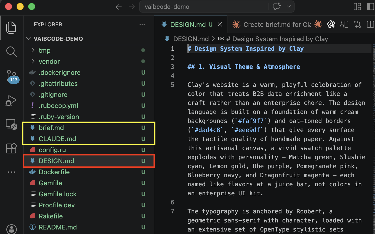Open changes compare icon in editor toolbar
375x234 pixels.
point(357,24)
